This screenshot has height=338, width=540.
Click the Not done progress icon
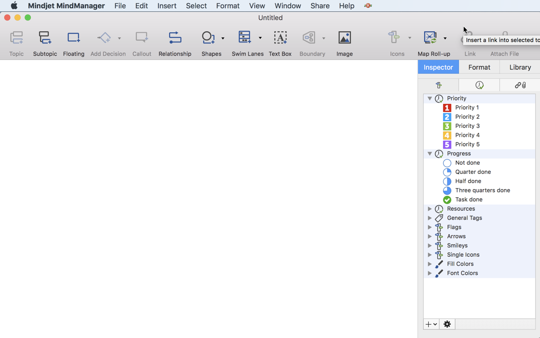coord(447,163)
